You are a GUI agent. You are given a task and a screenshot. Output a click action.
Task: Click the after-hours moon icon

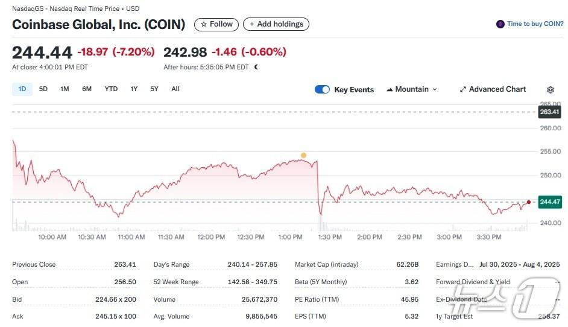256,67
